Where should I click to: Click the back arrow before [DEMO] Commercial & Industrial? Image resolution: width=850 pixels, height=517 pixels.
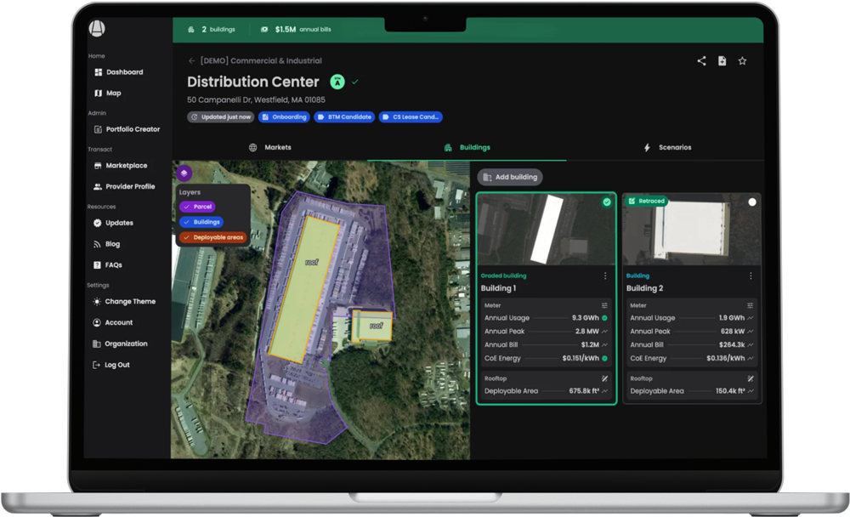pyautogui.click(x=191, y=60)
